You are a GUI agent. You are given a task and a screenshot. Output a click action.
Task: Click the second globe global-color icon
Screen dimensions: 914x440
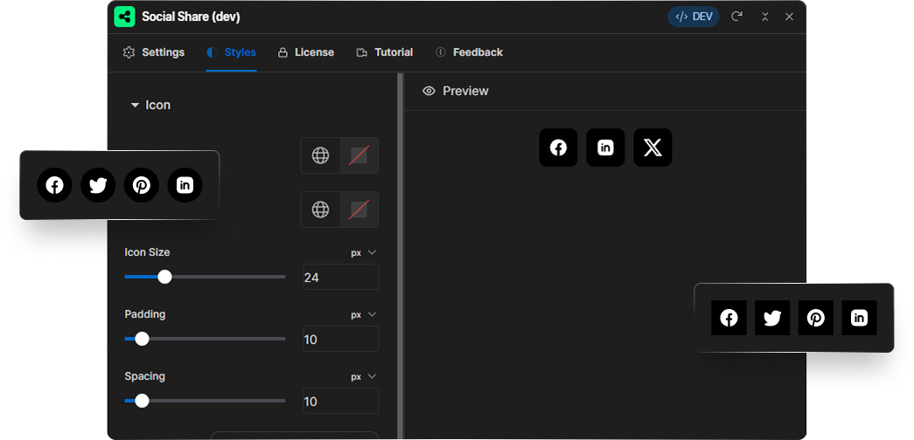320,210
